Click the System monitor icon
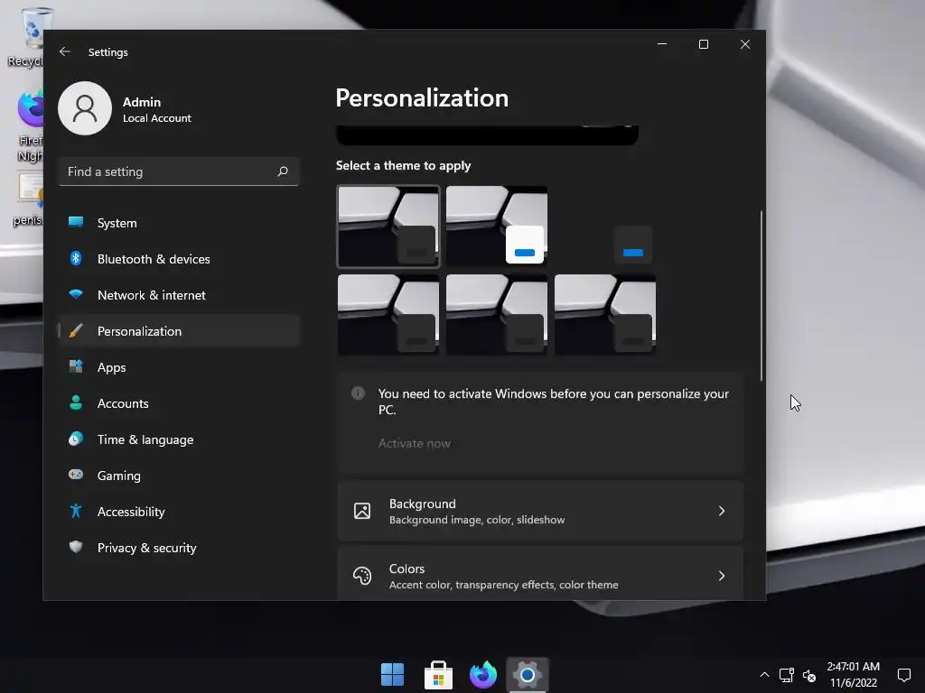Viewport: 925px width, 693px height. (x=76, y=222)
